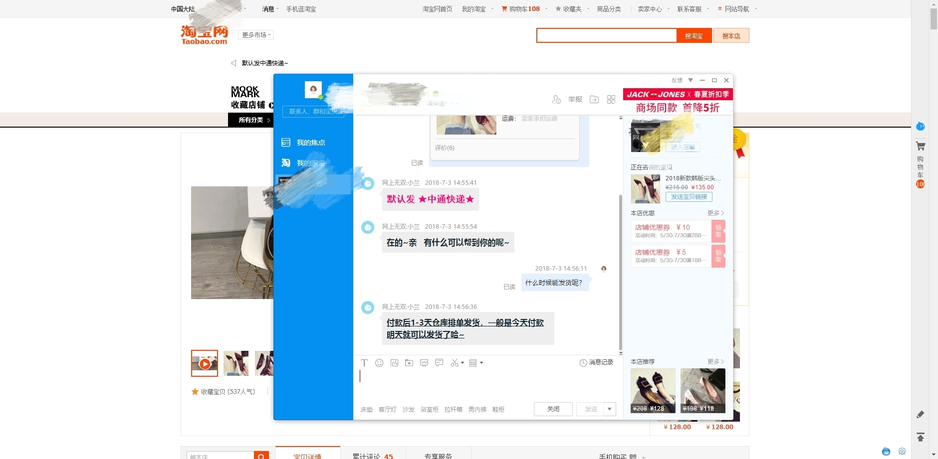Expand the send options dropdown arrow
The image size is (938, 459).
(610, 409)
